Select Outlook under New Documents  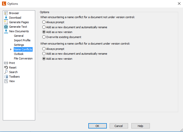pyautogui.click(x=19, y=54)
